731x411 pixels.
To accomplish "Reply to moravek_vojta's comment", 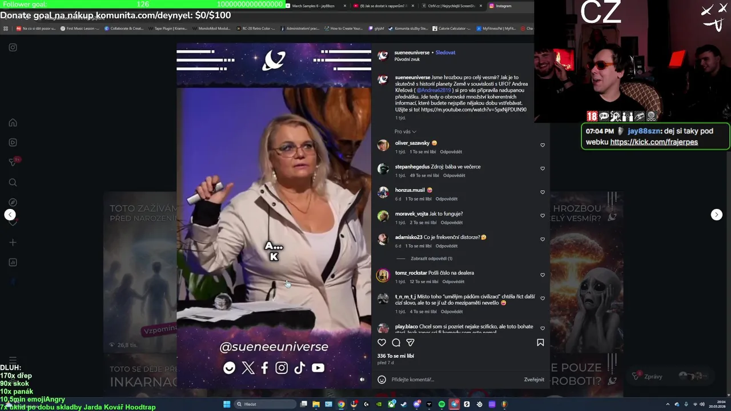I will click(451, 223).
